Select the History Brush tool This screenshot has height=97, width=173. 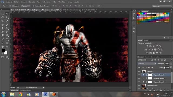pyautogui.click(x=7, y=28)
